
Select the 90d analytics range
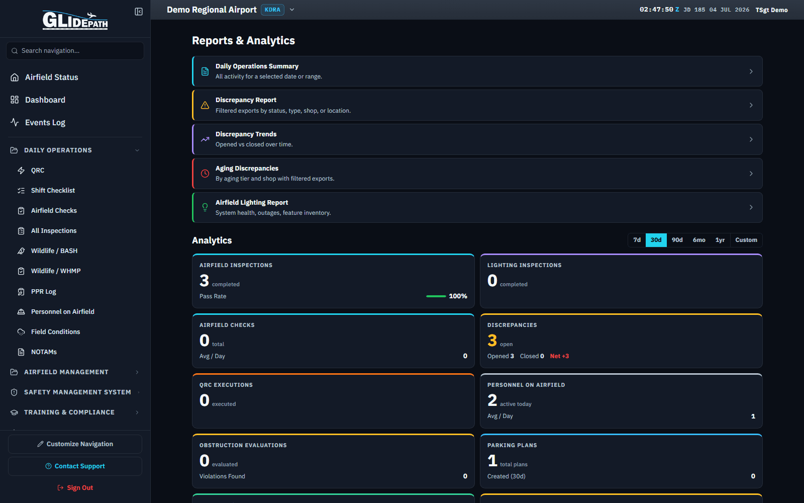[x=677, y=240]
